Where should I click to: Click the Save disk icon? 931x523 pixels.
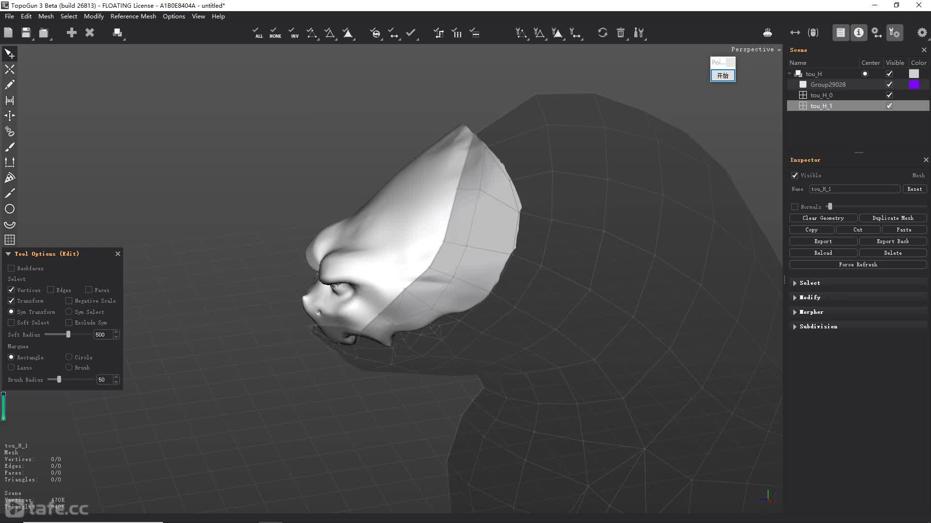26,32
